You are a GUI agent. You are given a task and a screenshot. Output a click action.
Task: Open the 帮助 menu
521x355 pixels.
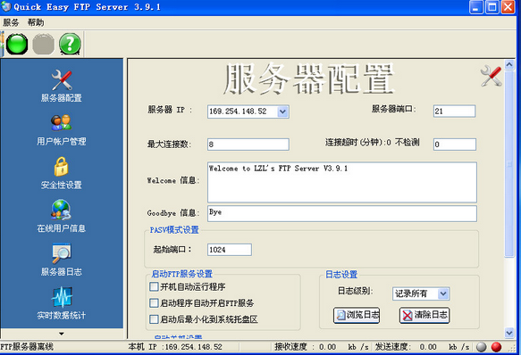(36, 22)
